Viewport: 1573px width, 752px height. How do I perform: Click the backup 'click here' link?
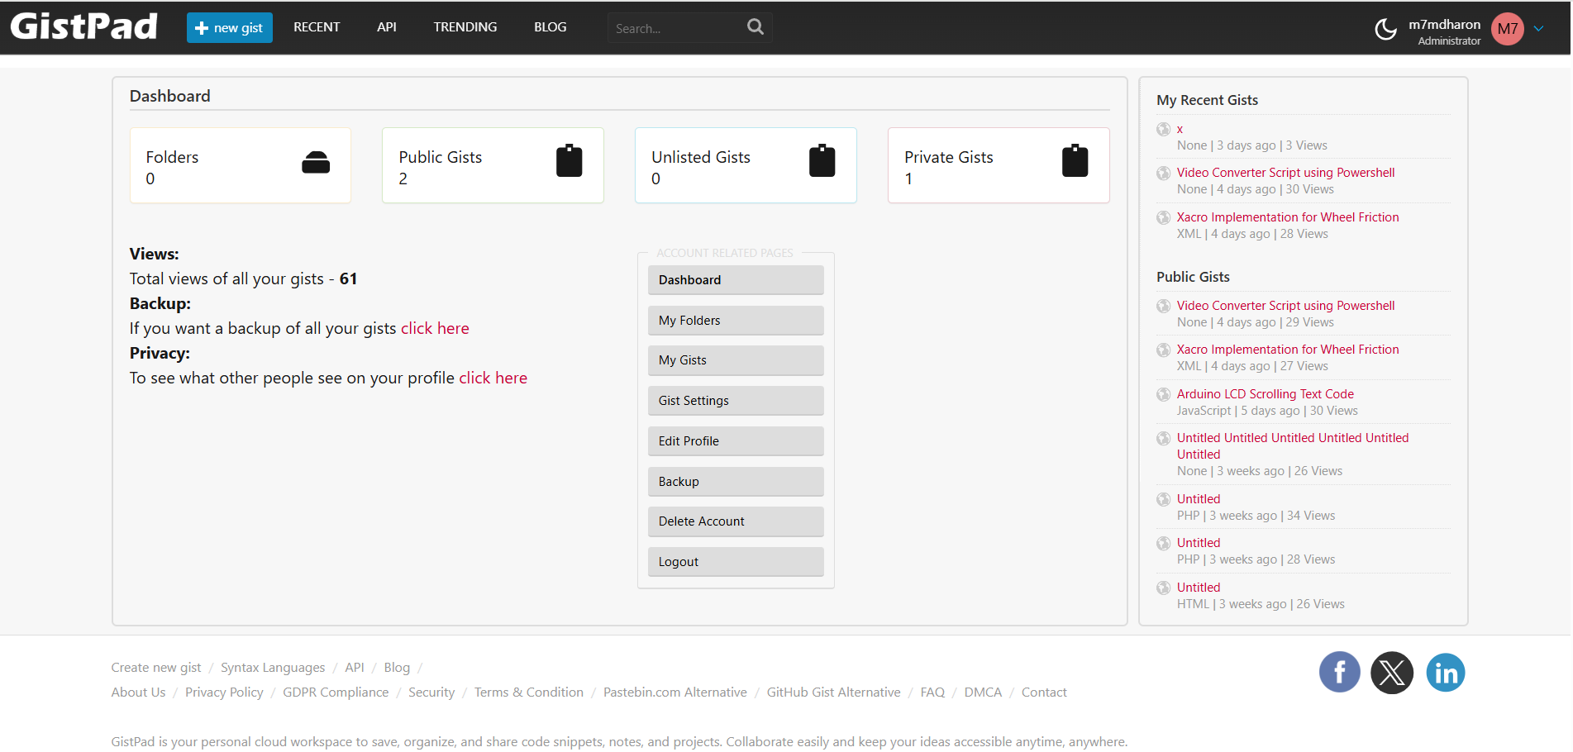click(x=435, y=328)
